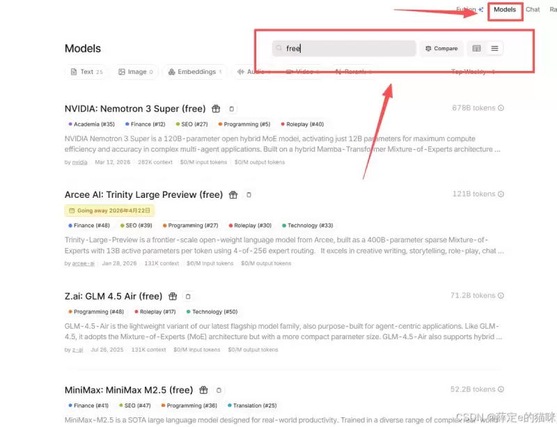Screen dimensions: 557x427
Task: Open the Top Weekly sort dropdown
Action: [x=473, y=72]
